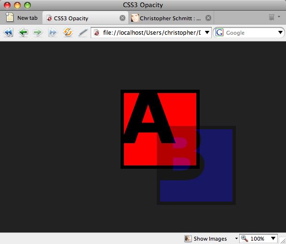Close the Christopher Schmitt tab
Viewport: 286px width, 244px height.
(208, 18)
